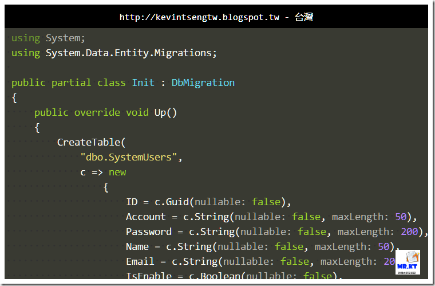Click the "dbo.SystemUsers" string literal
This screenshot has width=435, height=286.
(128, 158)
